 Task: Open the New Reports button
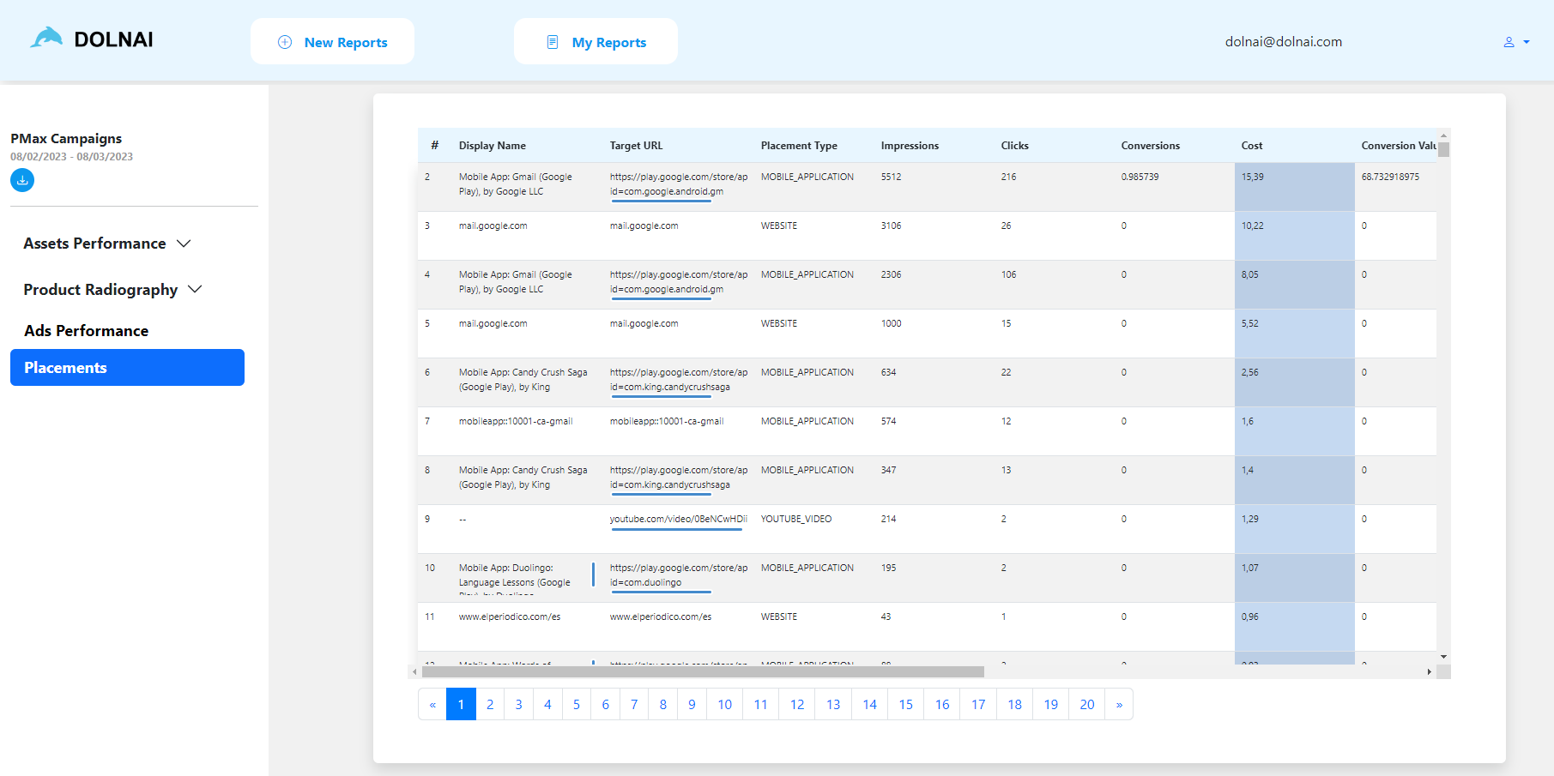332,41
